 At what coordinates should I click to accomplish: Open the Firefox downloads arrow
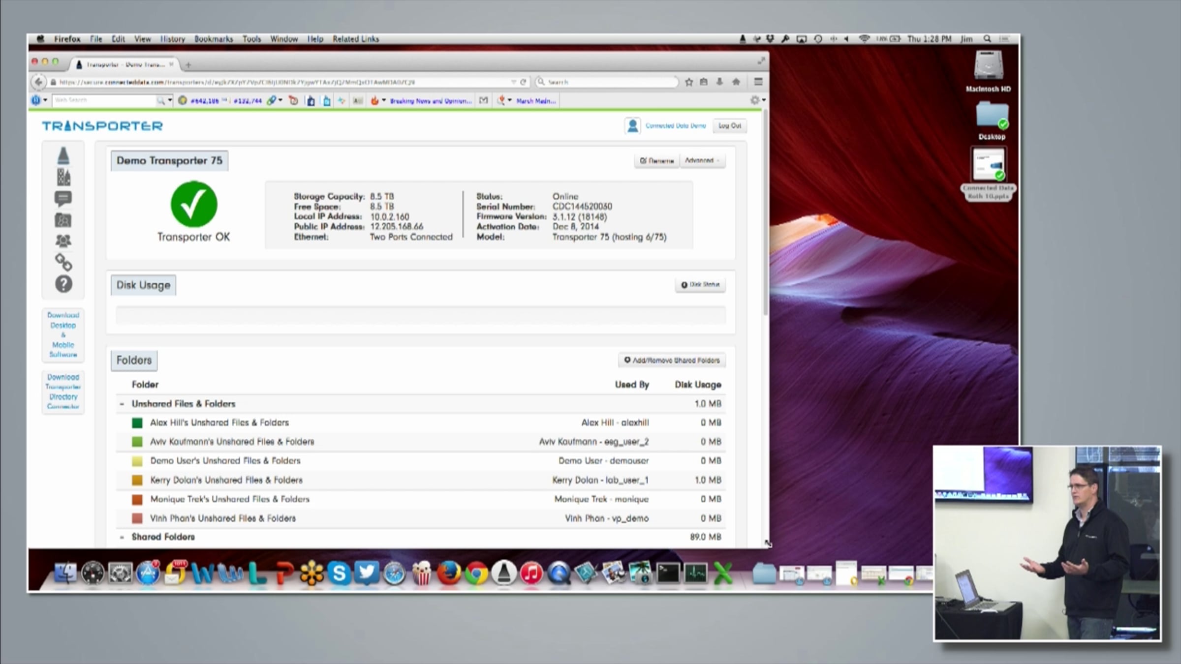click(719, 82)
